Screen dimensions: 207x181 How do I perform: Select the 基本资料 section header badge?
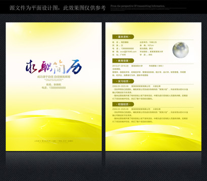123,37
